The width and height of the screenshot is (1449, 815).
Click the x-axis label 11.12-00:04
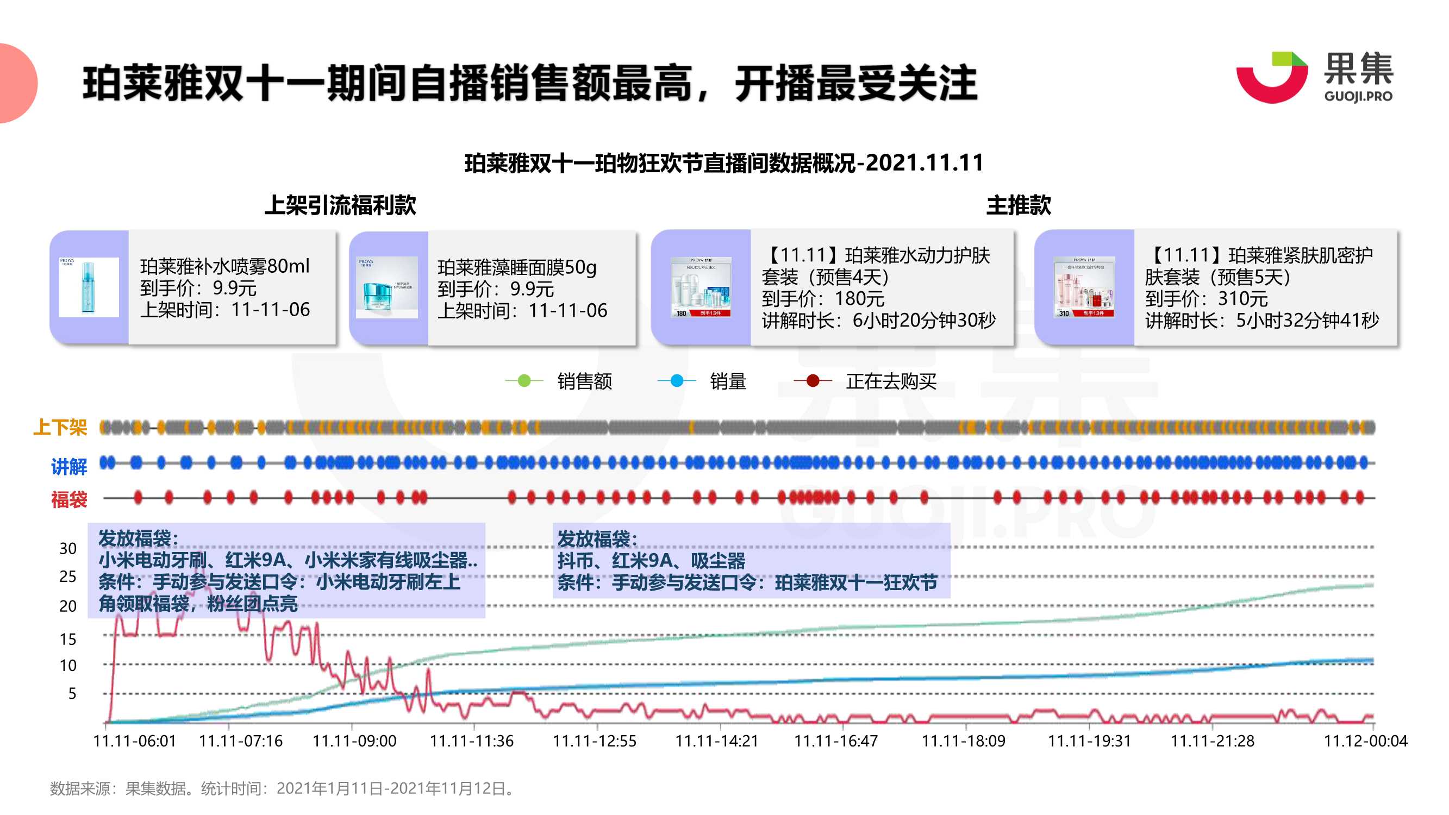point(1366,741)
